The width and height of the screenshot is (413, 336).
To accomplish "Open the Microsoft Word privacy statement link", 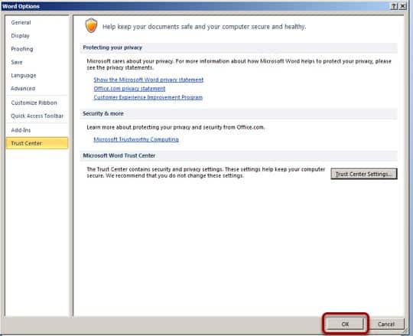I will click(148, 80).
